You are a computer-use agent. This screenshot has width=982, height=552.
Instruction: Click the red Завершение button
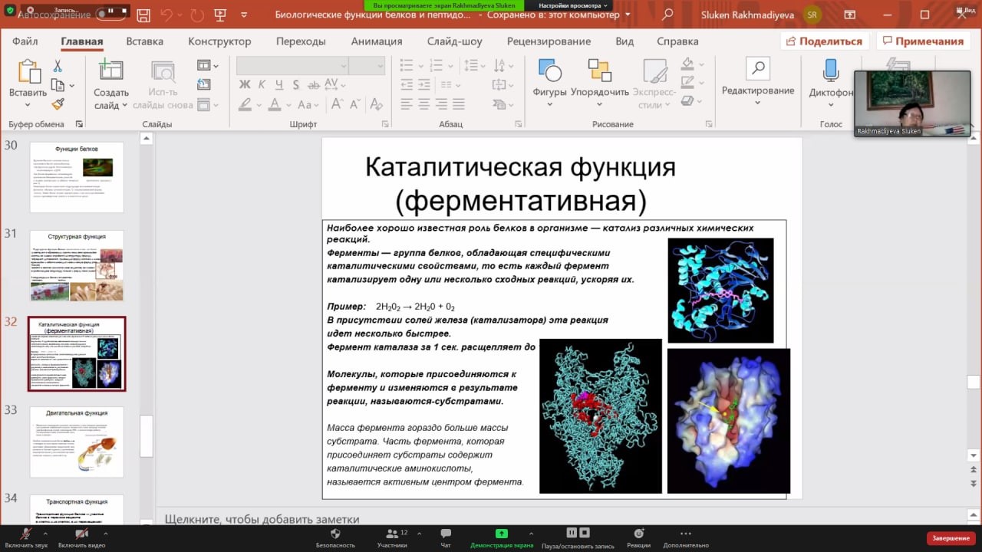click(951, 538)
